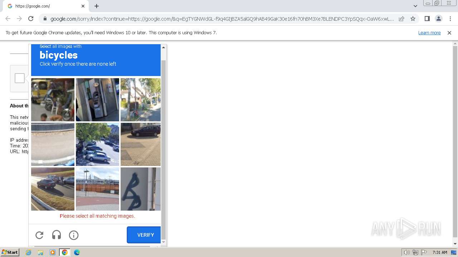Open the Chrome profile avatar menu

click(438, 19)
